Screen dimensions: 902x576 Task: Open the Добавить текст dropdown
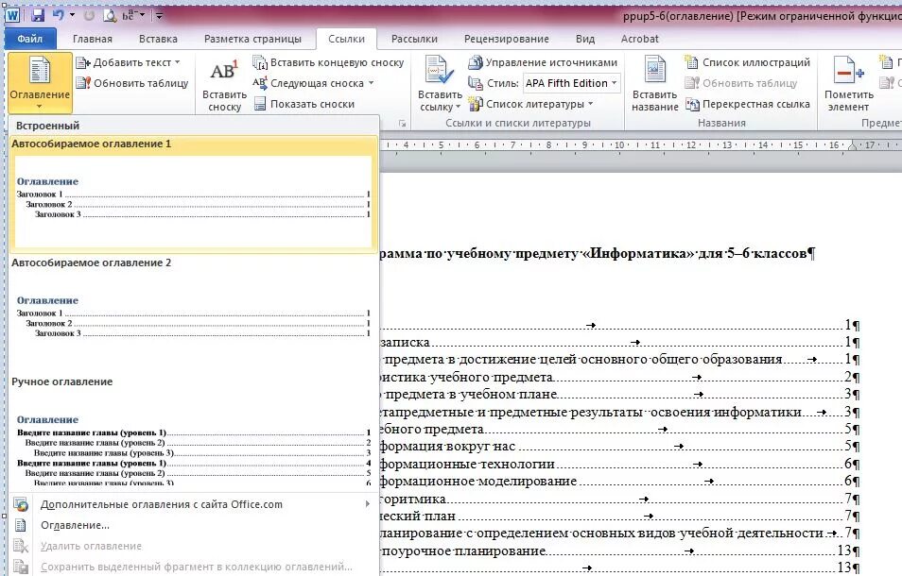pyautogui.click(x=129, y=62)
